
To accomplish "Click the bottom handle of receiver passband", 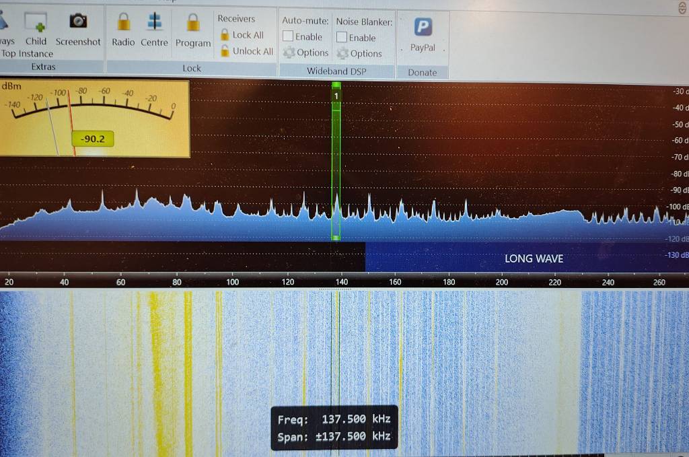I will (336, 238).
